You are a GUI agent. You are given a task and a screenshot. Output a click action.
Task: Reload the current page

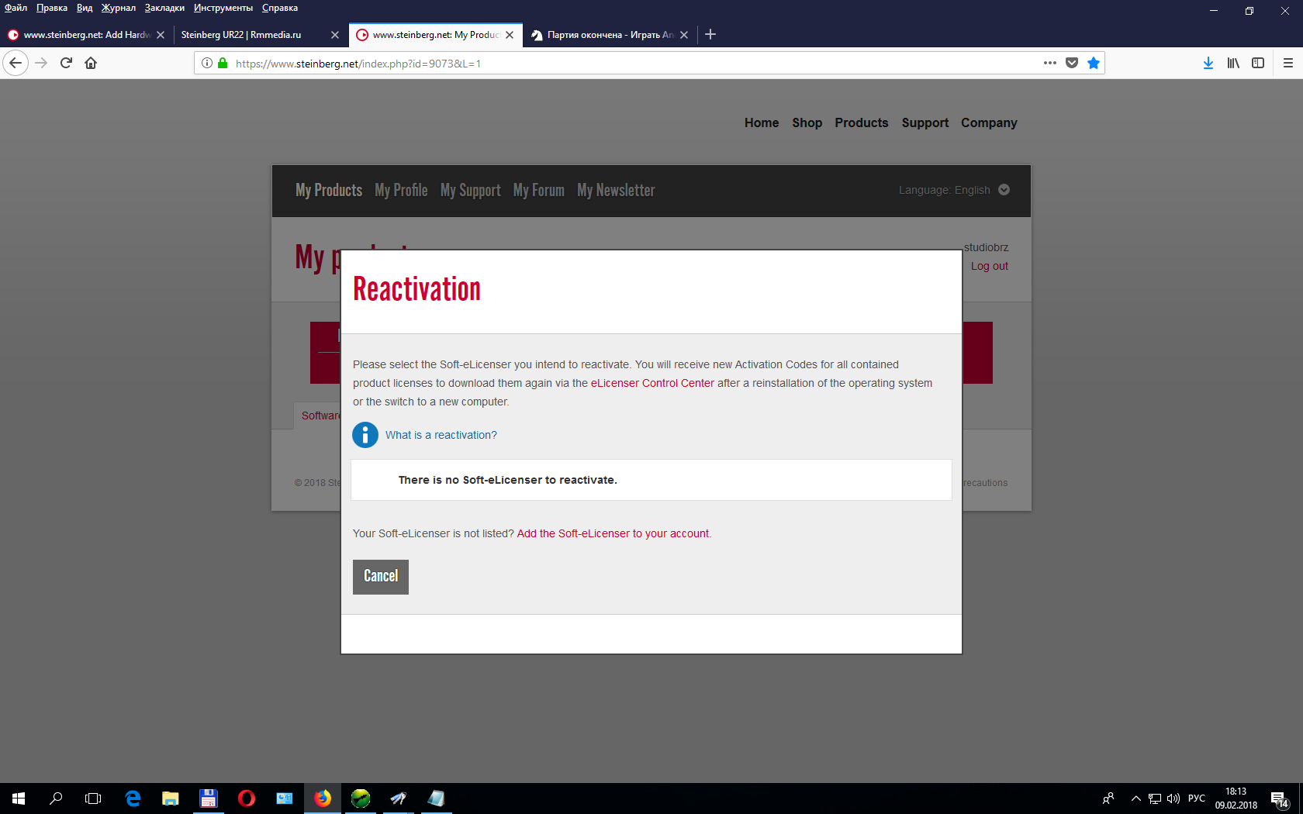pyautogui.click(x=66, y=63)
